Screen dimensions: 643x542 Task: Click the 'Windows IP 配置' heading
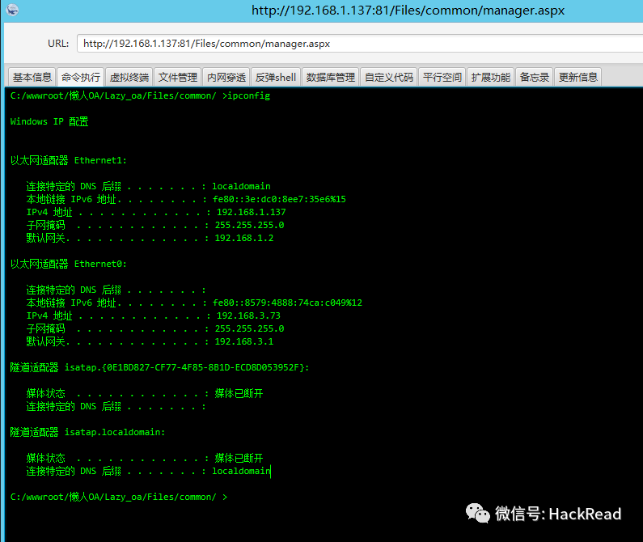click(49, 121)
